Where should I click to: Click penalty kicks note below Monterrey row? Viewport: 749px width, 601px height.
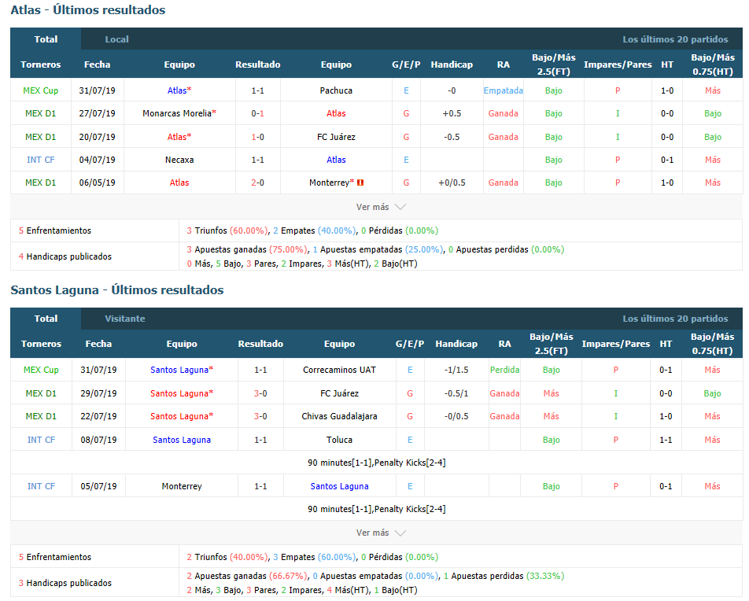376,509
